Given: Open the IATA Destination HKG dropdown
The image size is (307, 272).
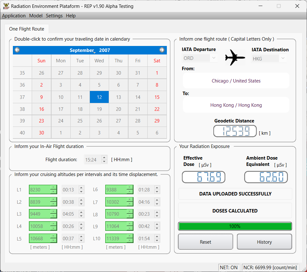Looking at the screenshot, I should (x=283, y=58).
